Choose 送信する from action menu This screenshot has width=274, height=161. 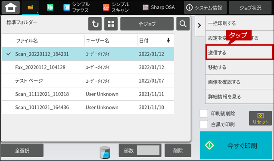pos(239,53)
